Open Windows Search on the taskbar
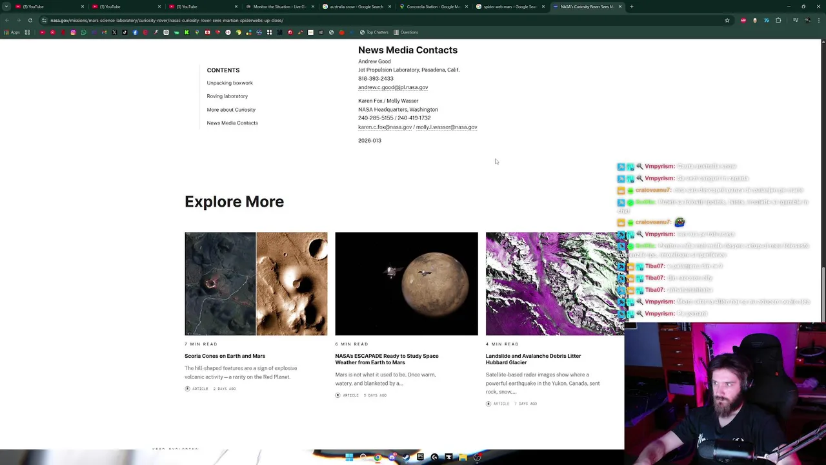826x465 pixels. point(363,457)
